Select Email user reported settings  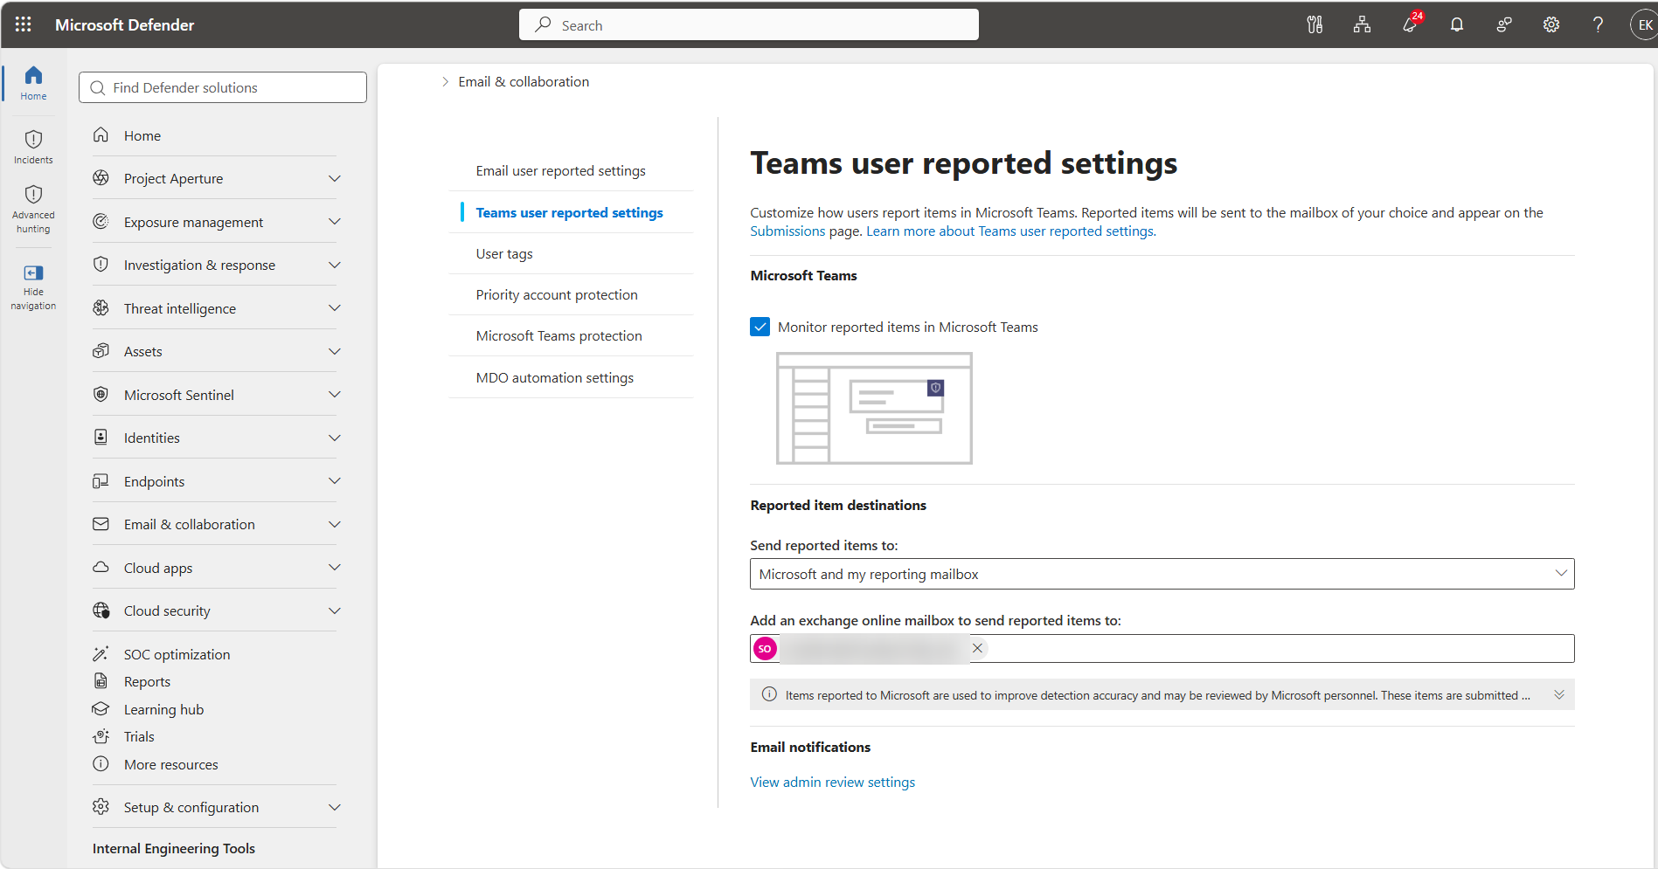(560, 171)
